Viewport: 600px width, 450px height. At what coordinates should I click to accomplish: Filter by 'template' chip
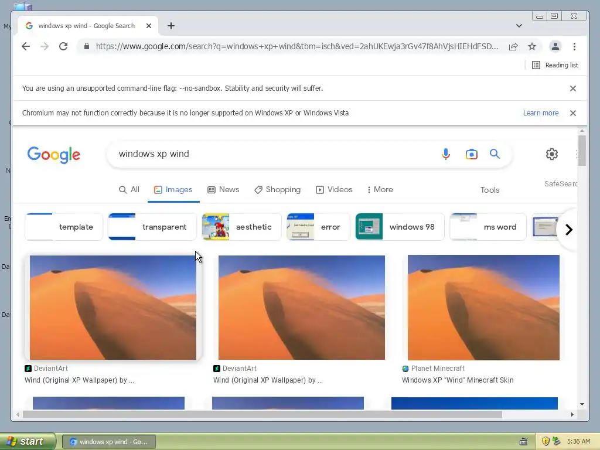tap(64, 227)
